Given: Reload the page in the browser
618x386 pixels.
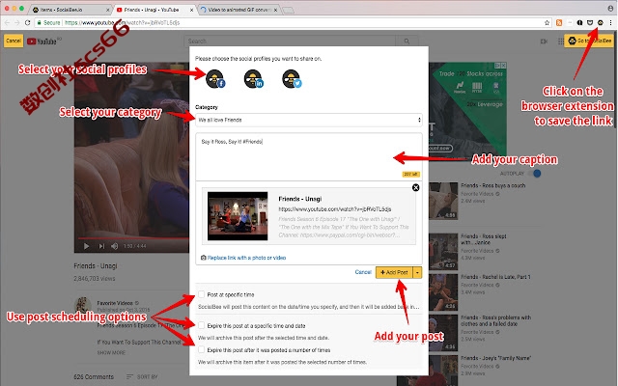Looking at the screenshot, I should tap(27, 22).
